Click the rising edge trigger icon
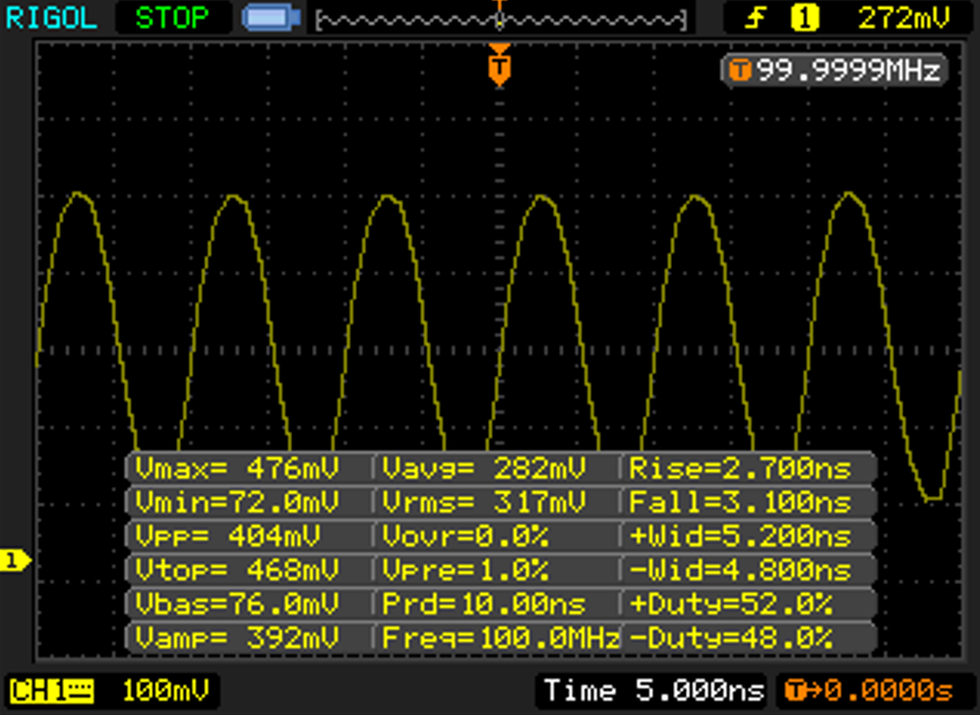Viewport: 980px width, 715px height. pyautogui.click(x=756, y=18)
